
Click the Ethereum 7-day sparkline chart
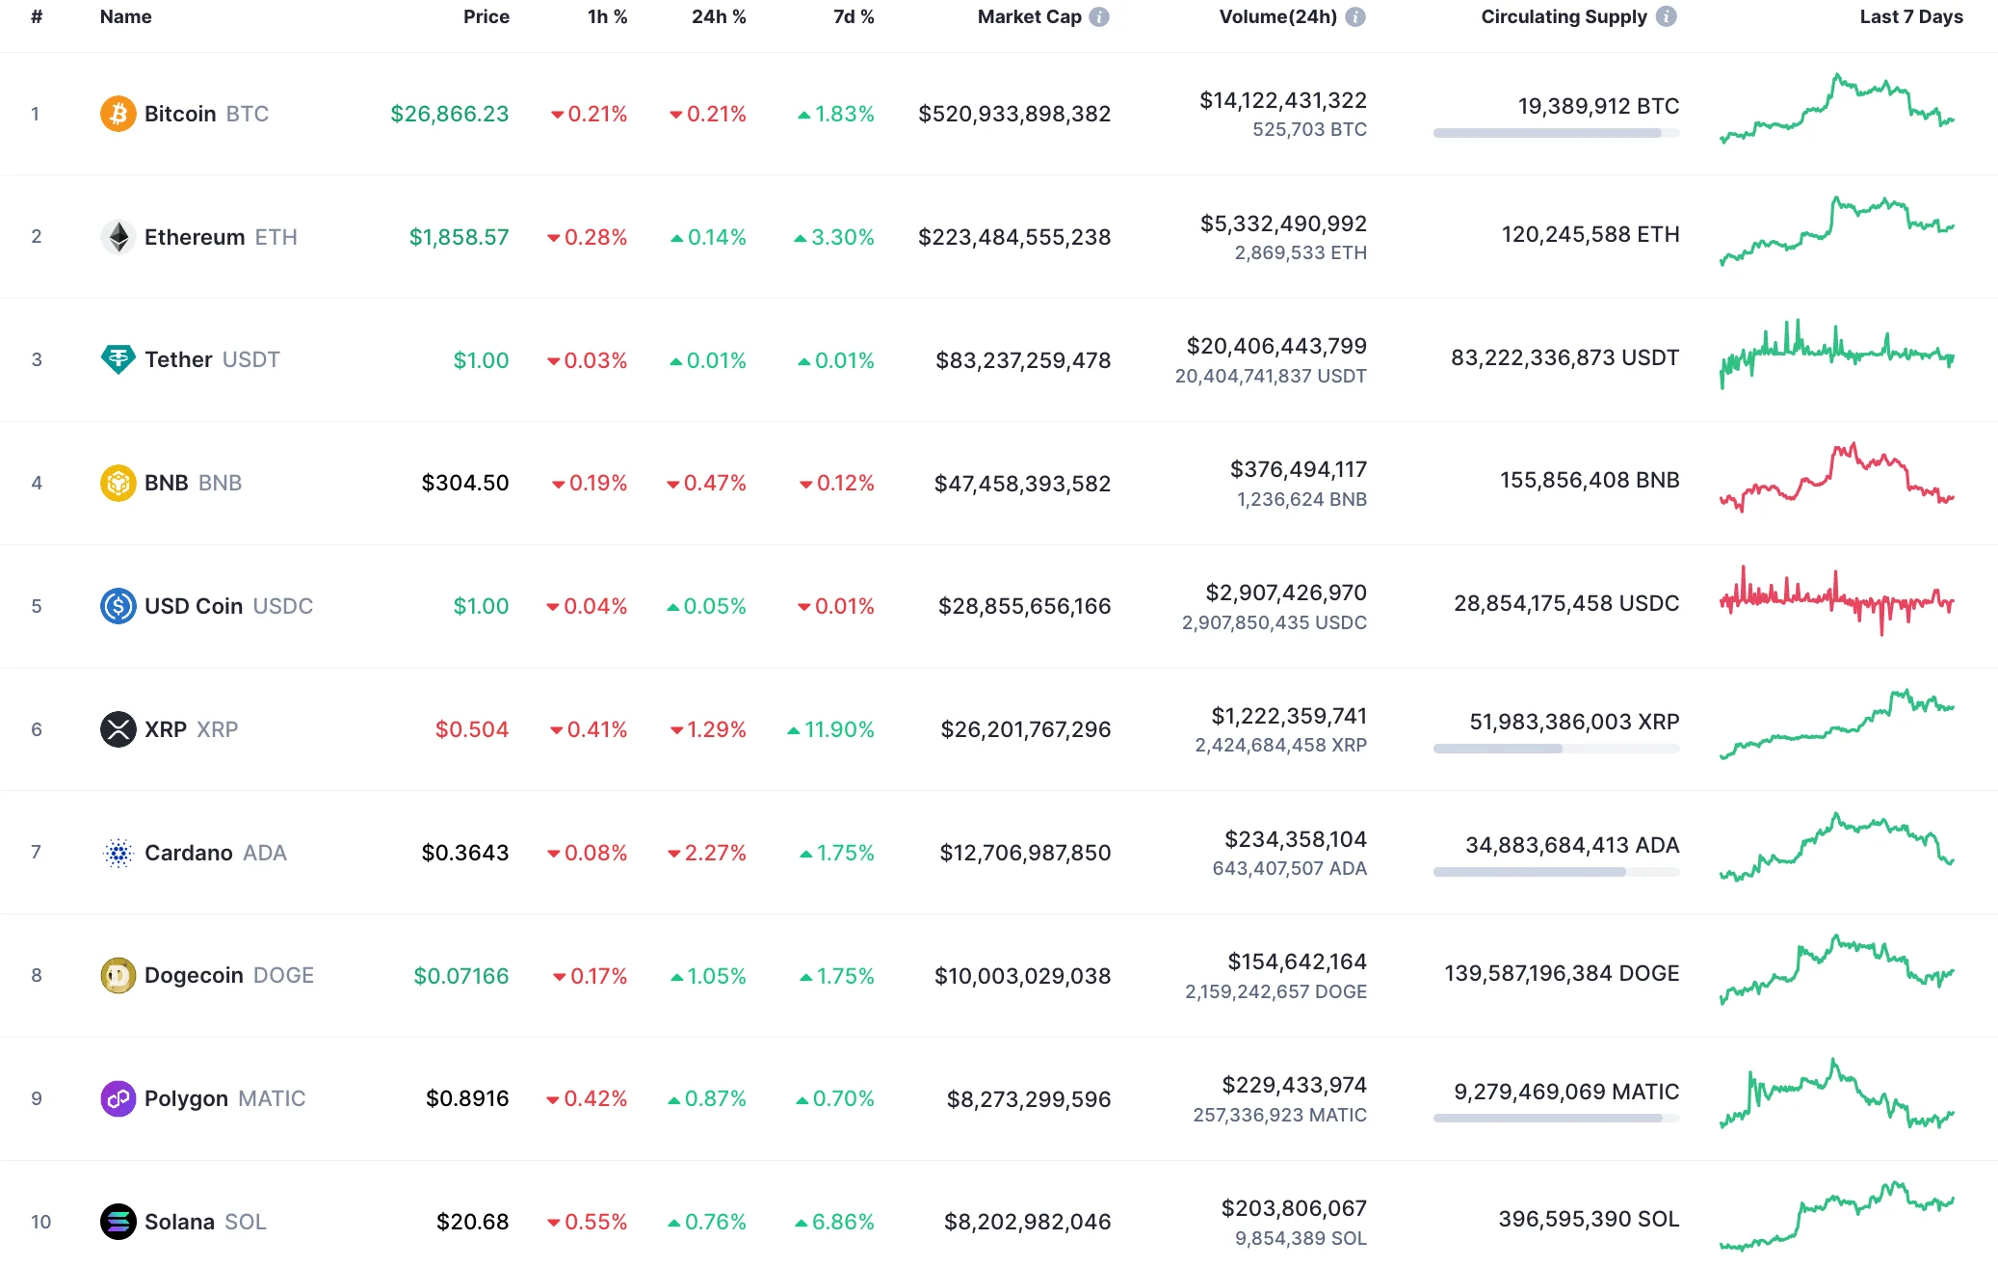[1835, 234]
